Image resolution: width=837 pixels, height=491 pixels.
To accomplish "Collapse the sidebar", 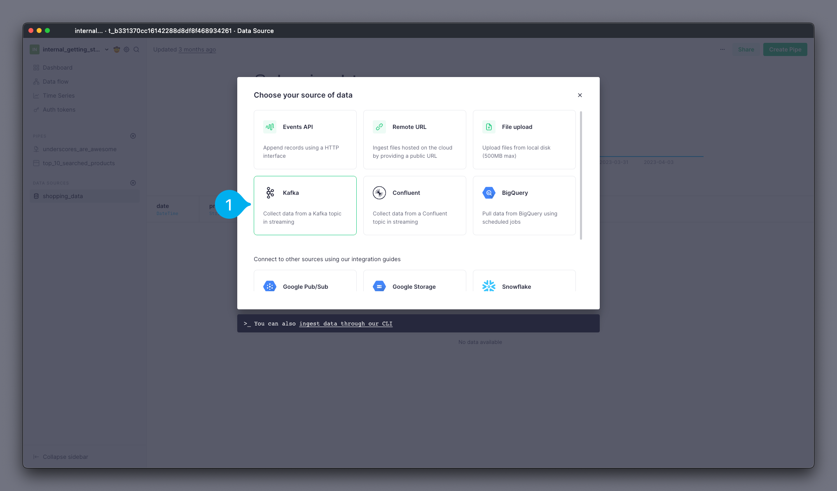I will click(61, 457).
